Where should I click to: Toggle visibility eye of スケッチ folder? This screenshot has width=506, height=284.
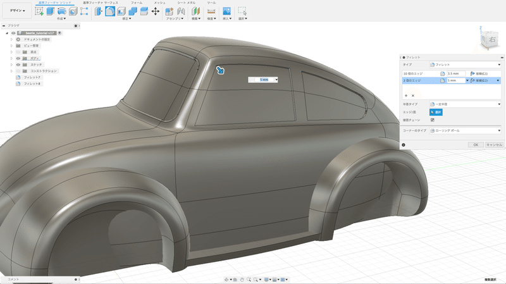point(17,65)
